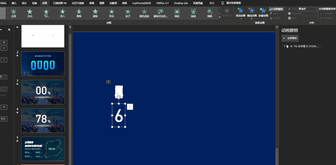Select the slide thumbnail showing 78%

pos(43,120)
